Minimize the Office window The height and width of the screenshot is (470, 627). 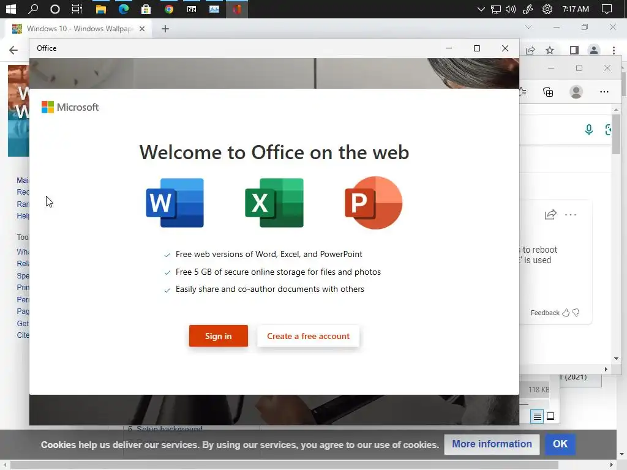(x=449, y=48)
